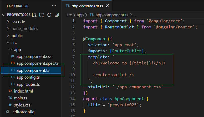Refresh the explorer tree

49,15
